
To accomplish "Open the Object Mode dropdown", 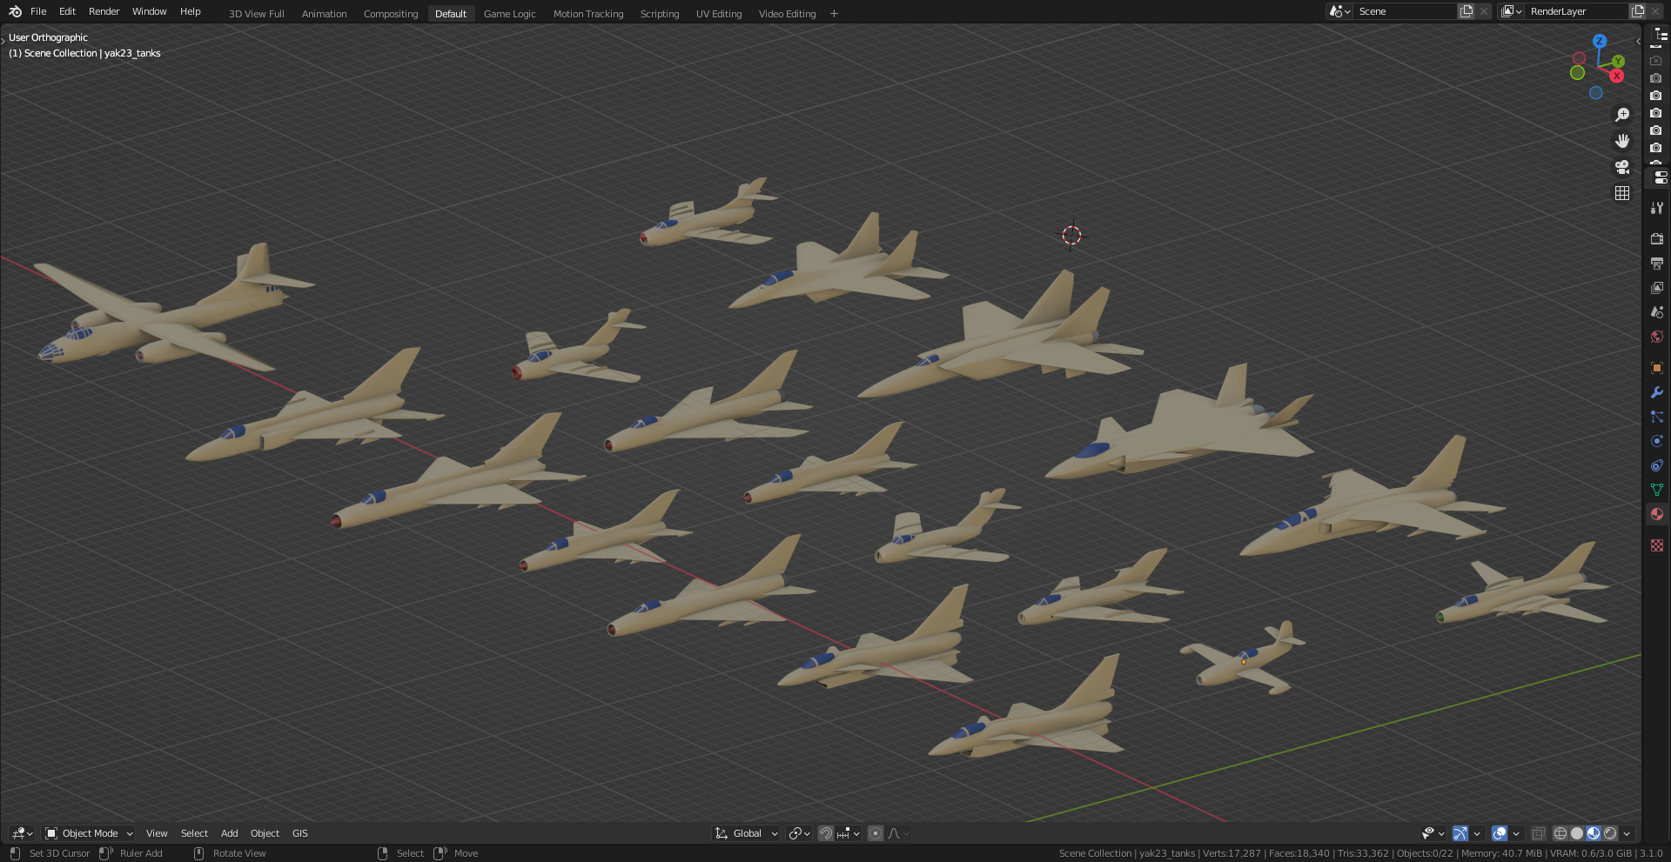I will click(87, 833).
